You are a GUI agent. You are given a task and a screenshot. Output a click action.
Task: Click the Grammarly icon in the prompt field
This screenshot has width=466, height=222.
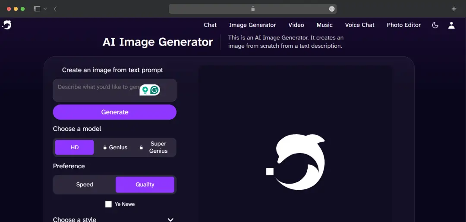(154, 90)
